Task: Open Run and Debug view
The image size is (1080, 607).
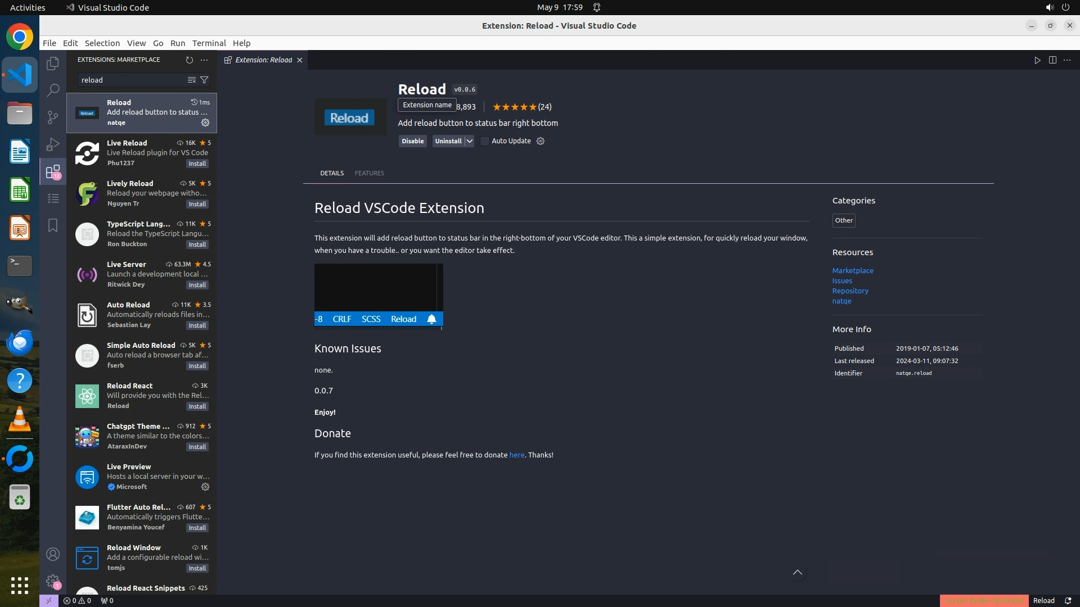Action: click(53, 144)
